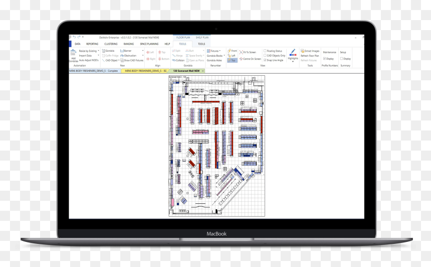Merge selected gondolas
The image size is (431, 267).
click(x=177, y=56)
